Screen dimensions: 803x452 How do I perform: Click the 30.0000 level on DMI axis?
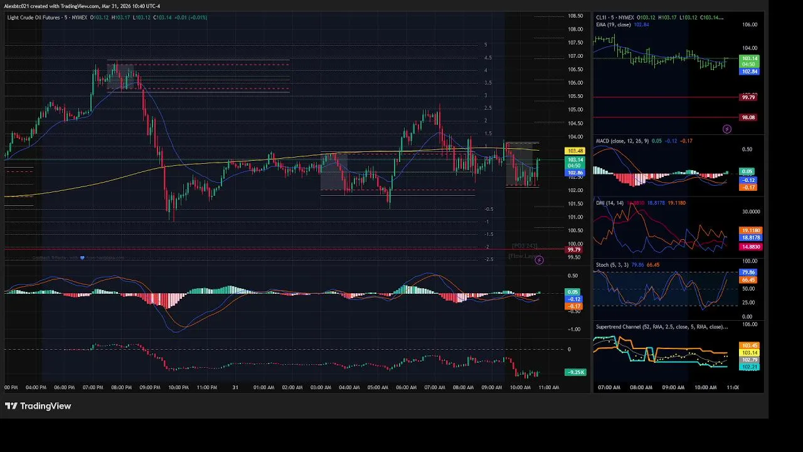[x=751, y=212]
